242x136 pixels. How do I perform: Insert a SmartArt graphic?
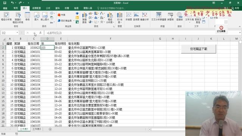pos(52,18)
